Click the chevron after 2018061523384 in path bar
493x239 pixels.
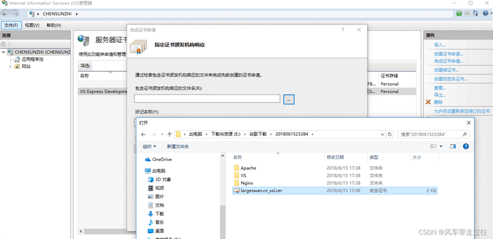click(312, 134)
